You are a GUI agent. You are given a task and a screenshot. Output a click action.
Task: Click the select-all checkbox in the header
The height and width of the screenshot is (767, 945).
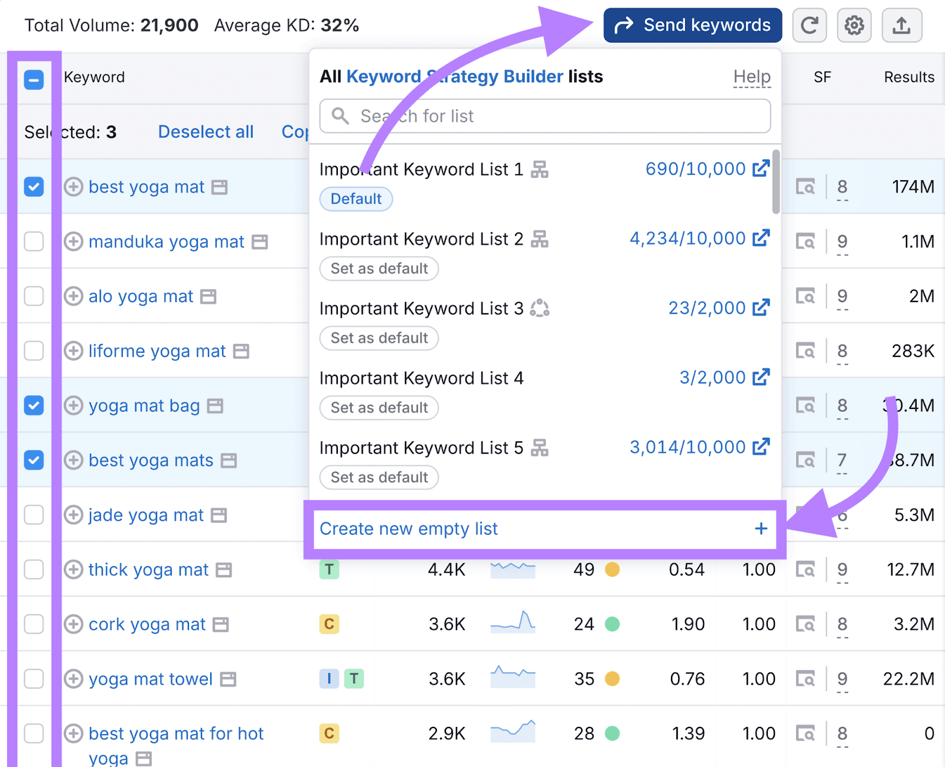[x=34, y=79]
